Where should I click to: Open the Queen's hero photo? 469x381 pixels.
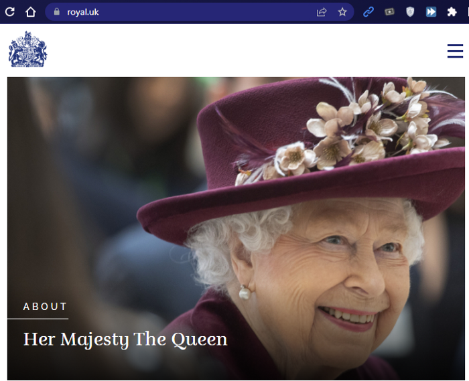[x=236, y=228]
